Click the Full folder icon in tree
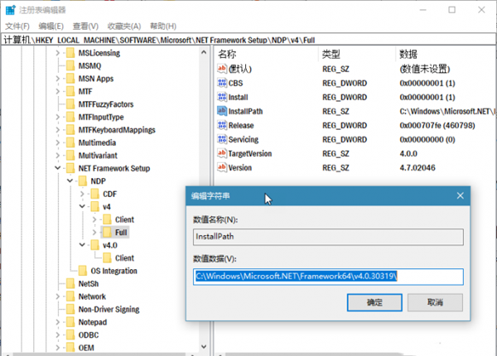This screenshot has height=356, width=497. (107, 233)
